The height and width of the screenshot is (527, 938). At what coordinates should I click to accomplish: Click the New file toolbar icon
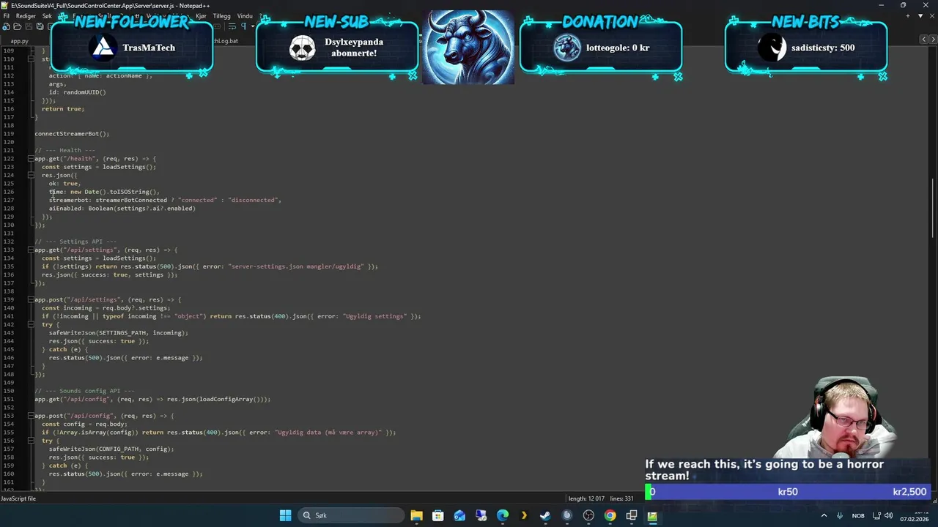pos(6,26)
